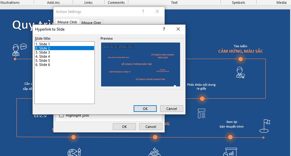The height and width of the screenshot is (156, 291).
Task: Open the Links ribbon group
Action: [x=88, y=3]
